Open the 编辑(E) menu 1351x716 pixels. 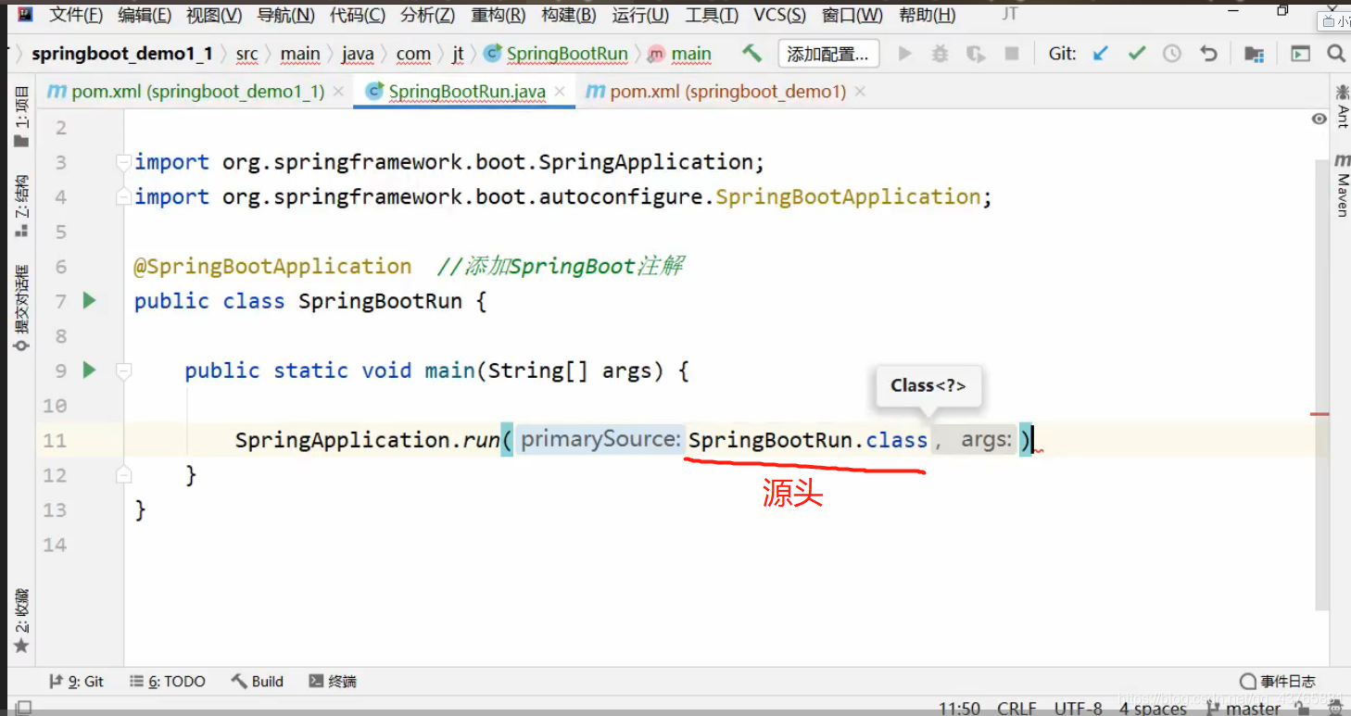pos(145,15)
